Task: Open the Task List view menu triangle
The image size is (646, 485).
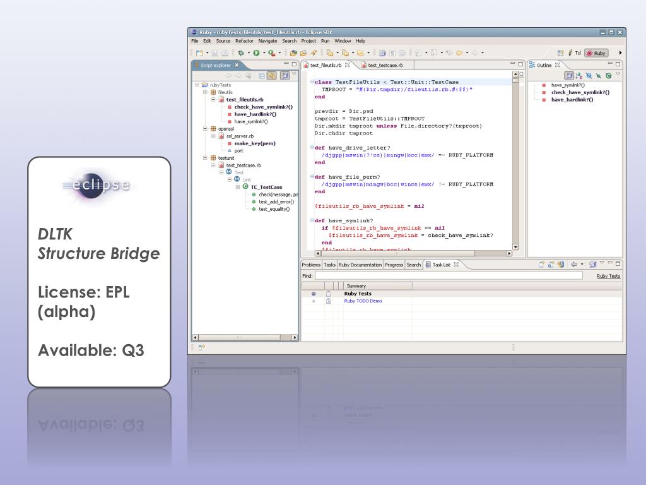Action: [x=602, y=263]
